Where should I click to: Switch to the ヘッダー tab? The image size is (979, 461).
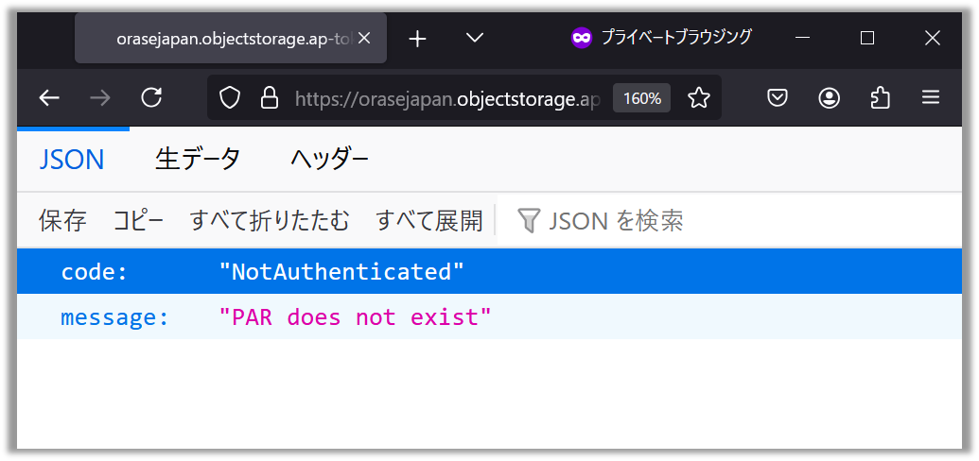[x=329, y=159]
